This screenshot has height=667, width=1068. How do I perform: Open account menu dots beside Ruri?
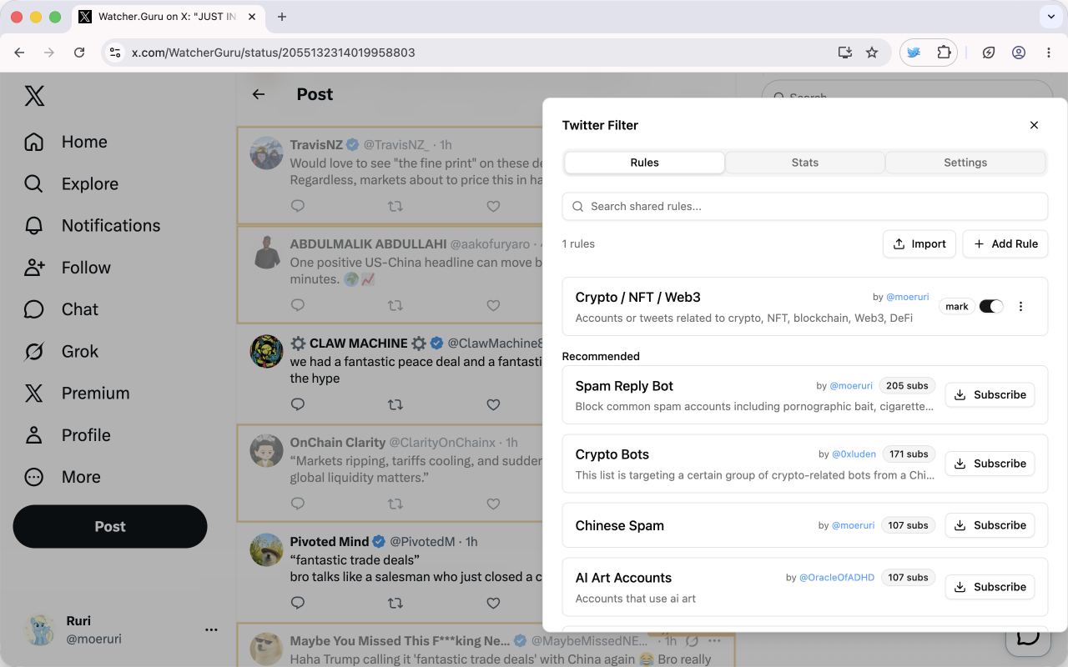[211, 629]
